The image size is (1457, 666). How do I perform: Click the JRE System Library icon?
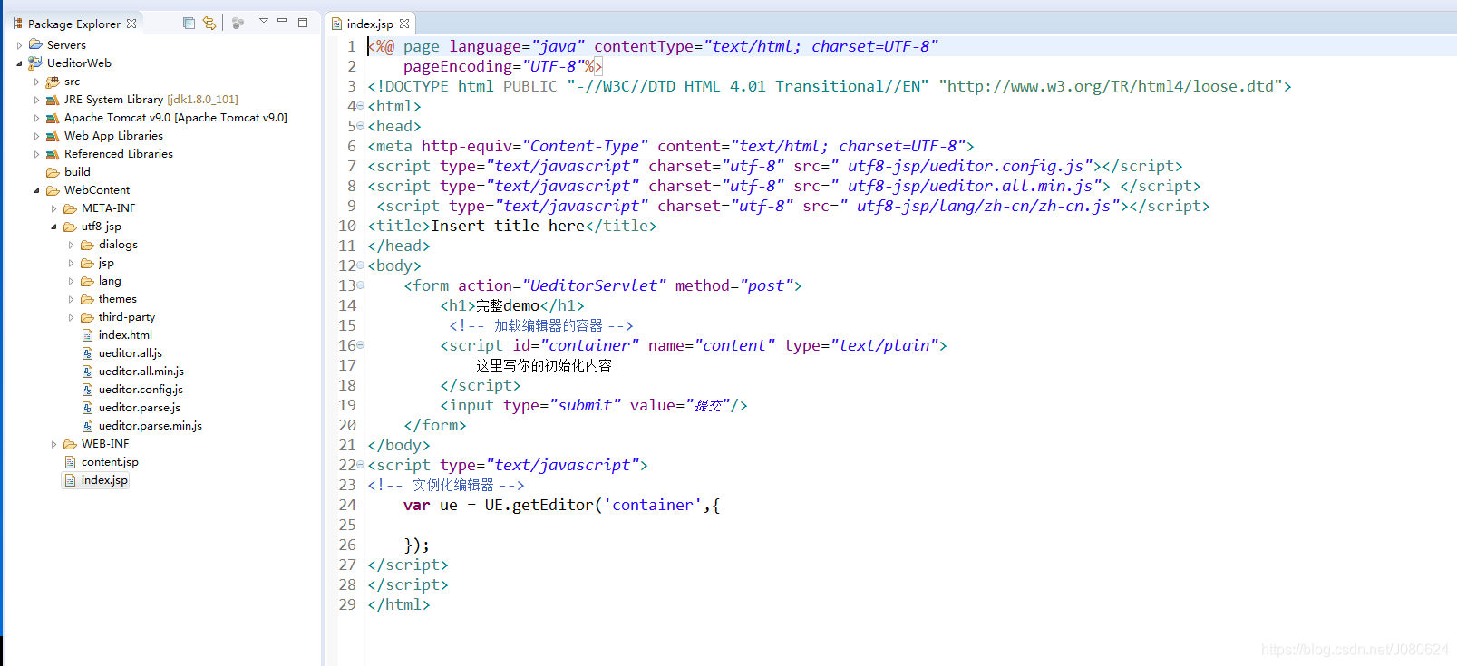click(53, 100)
